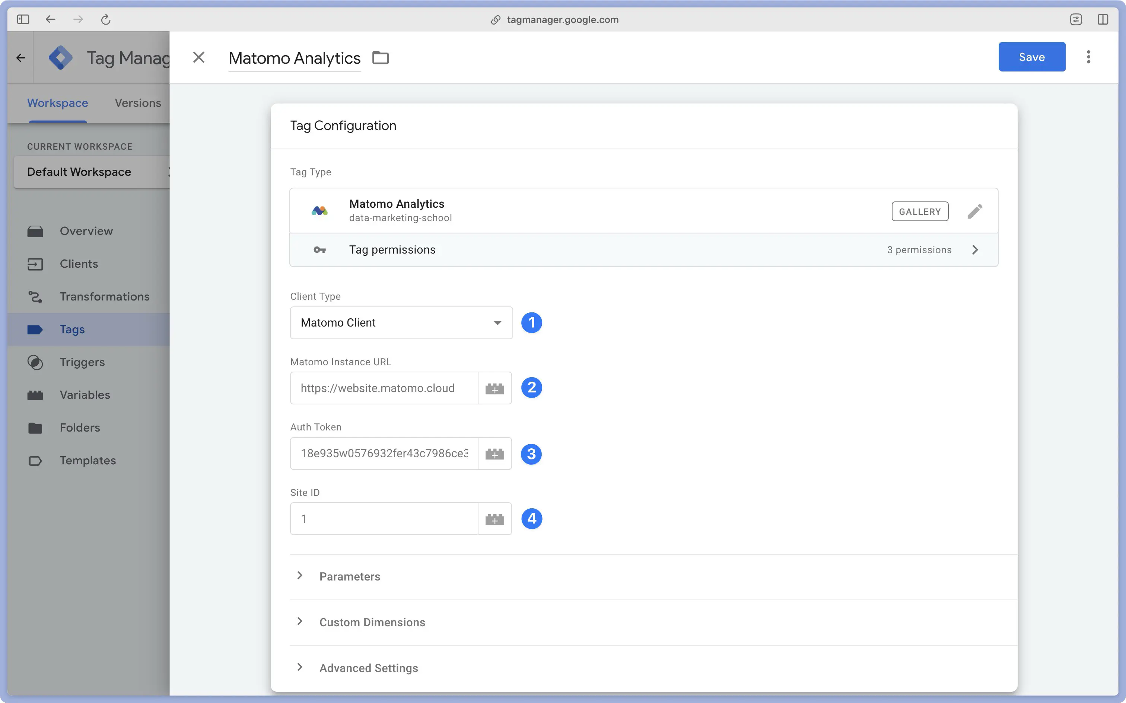Click the GALLERY badge
This screenshot has width=1126, height=703.
(920, 211)
